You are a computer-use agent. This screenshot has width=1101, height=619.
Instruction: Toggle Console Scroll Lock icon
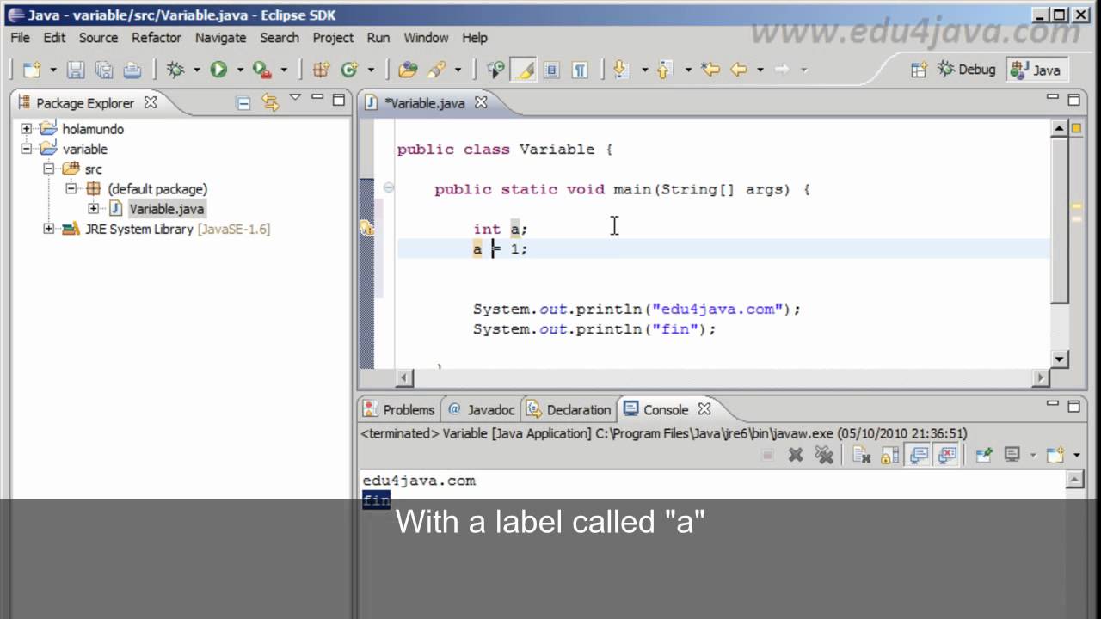890,455
